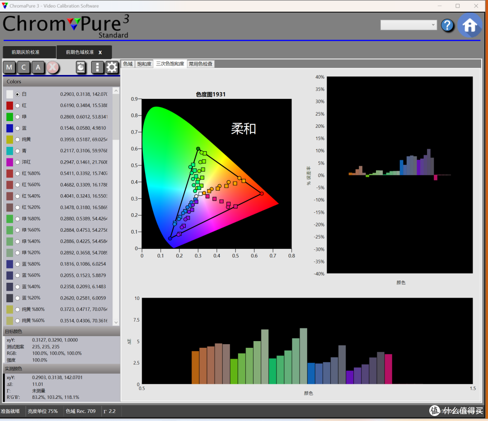Open the vertical dots options icon
The image size is (488, 421).
[x=98, y=67]
